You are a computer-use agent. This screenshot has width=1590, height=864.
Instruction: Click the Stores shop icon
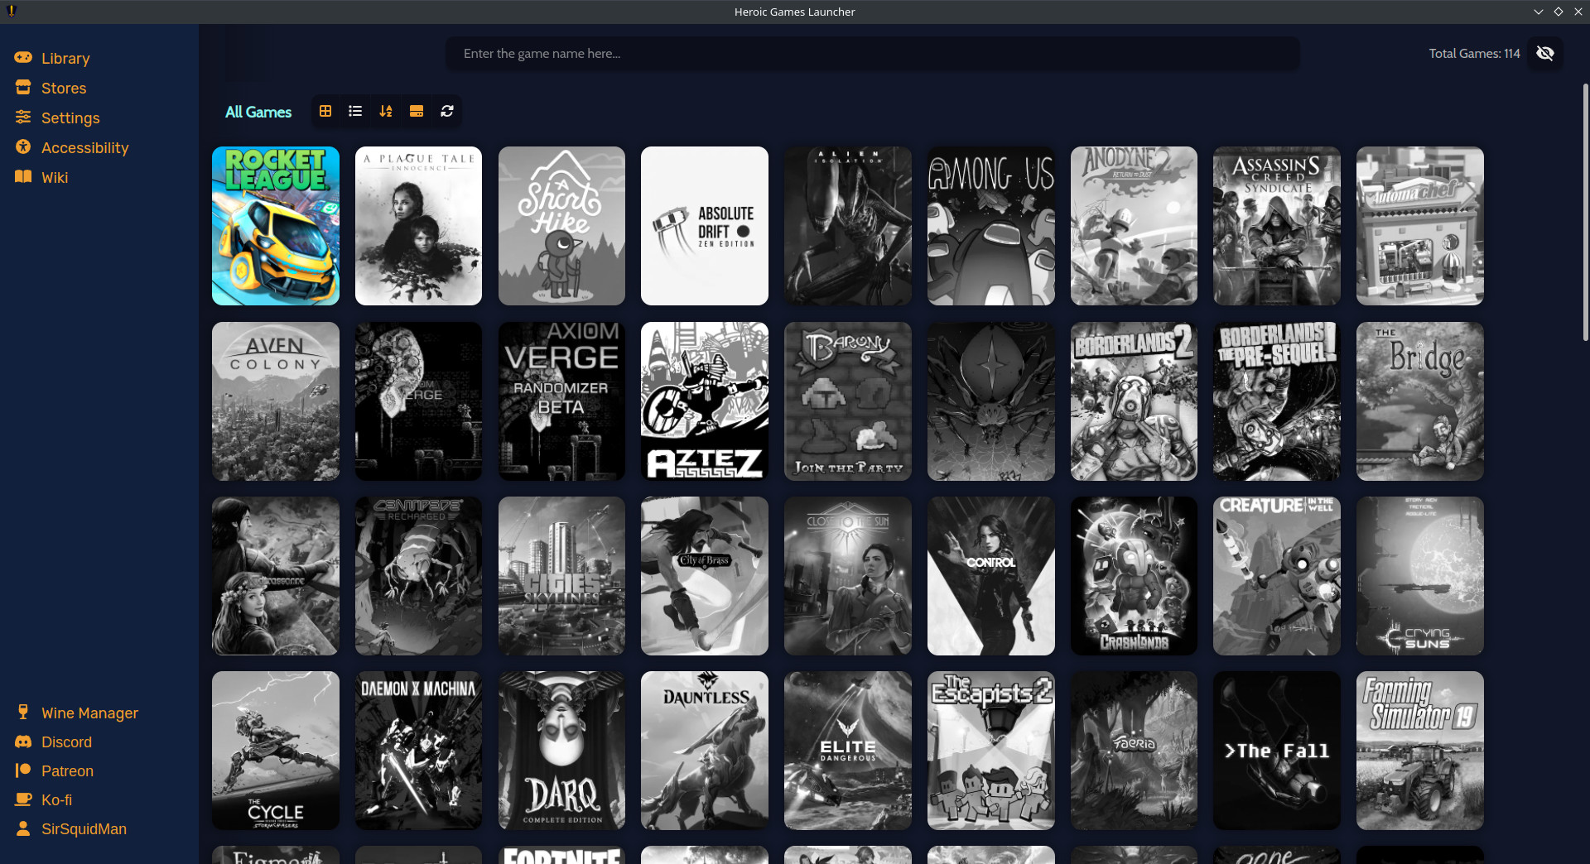point(23,88)
